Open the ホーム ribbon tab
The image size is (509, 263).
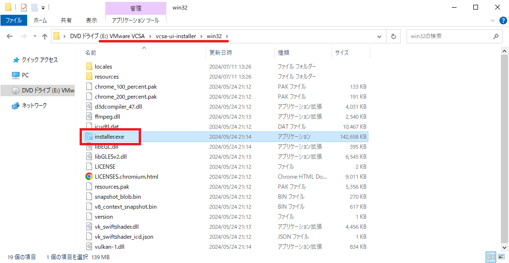point(40,20)
